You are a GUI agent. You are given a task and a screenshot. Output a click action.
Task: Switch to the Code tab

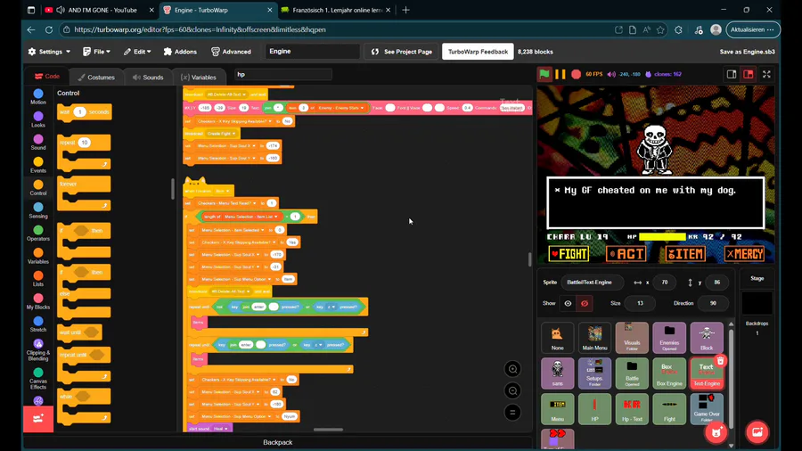click(x=47, y=76)
